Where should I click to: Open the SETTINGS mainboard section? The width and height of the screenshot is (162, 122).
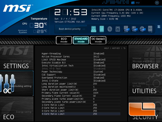coord(16,58)
